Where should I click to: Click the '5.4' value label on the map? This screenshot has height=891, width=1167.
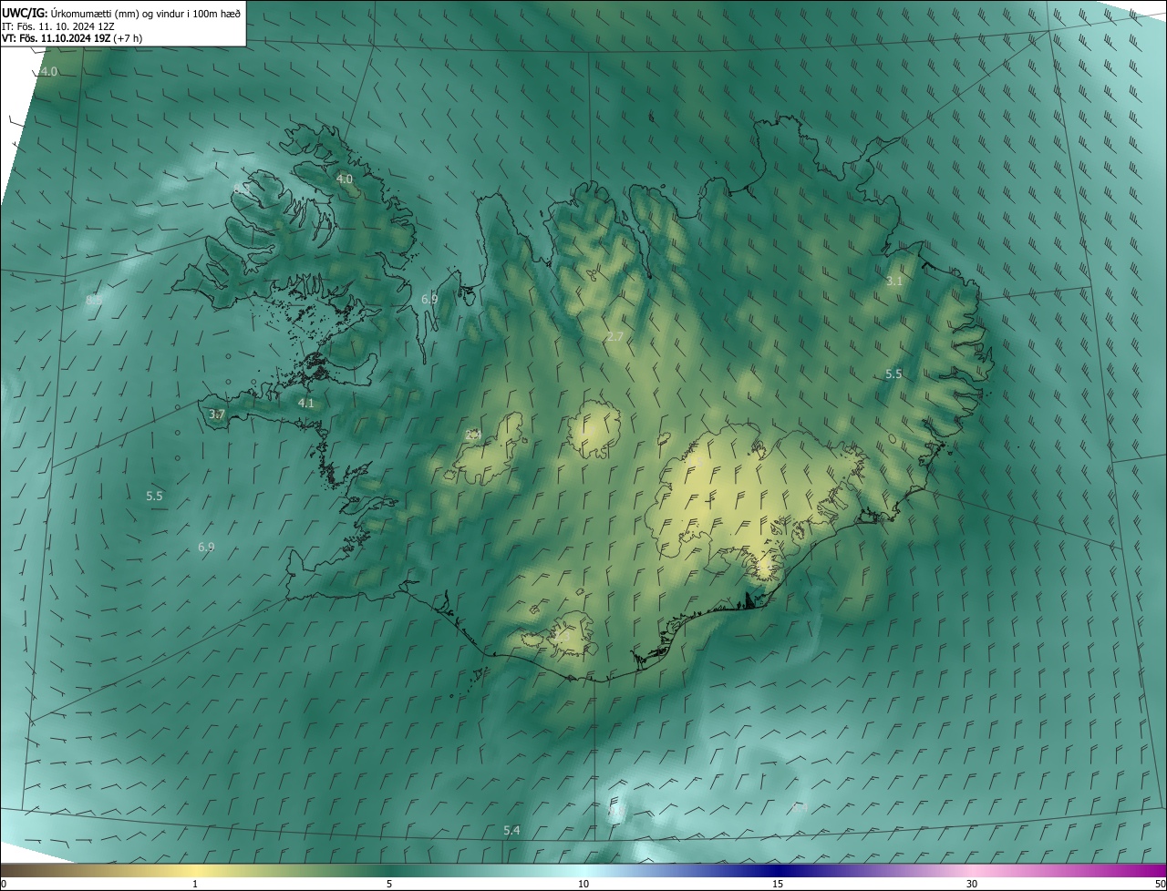511,830
